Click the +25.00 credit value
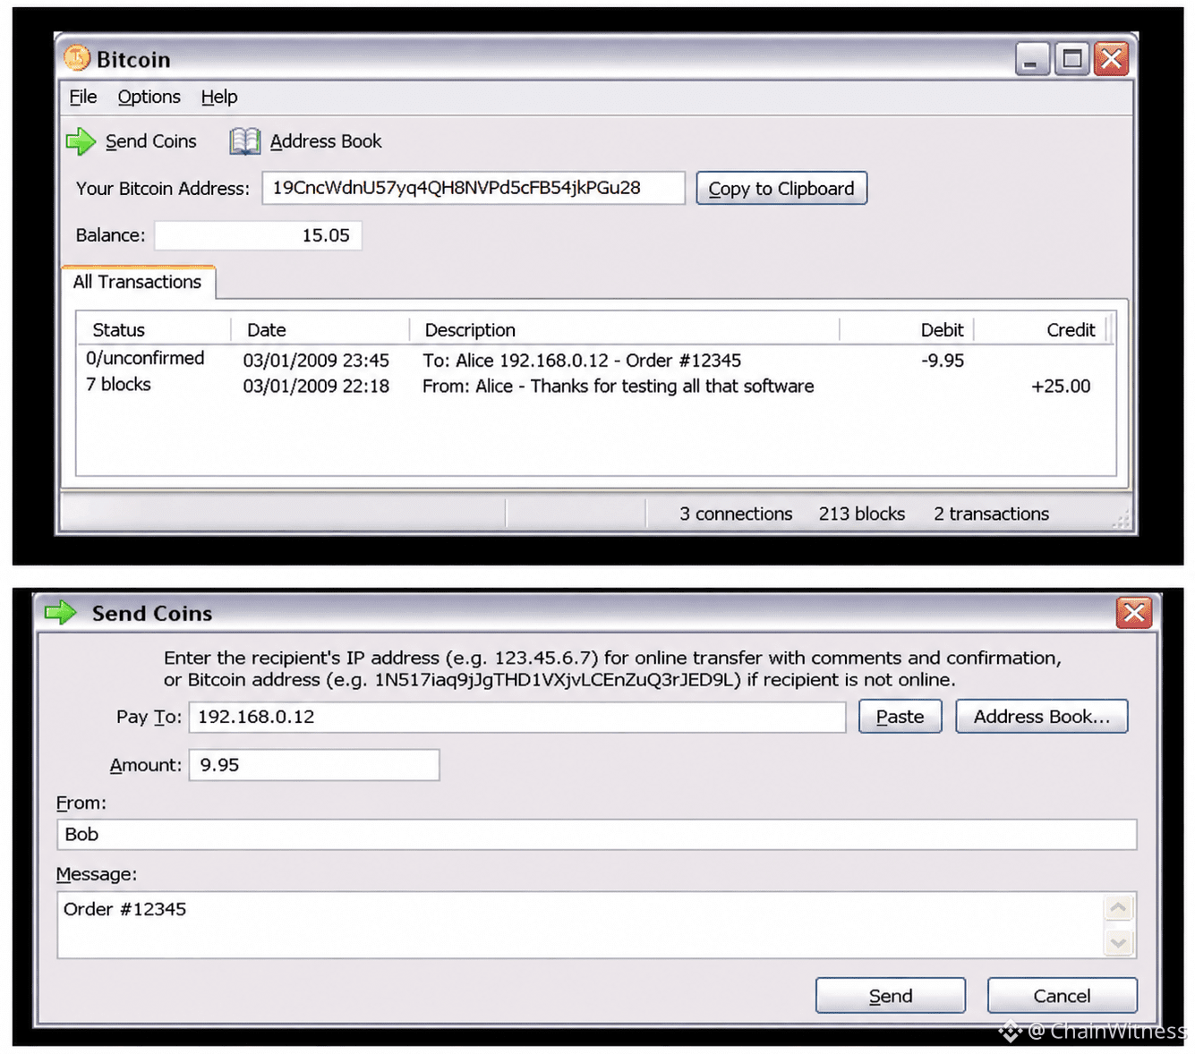The height and width of the screenshot is (1054, 1195). pos(1061,387)
